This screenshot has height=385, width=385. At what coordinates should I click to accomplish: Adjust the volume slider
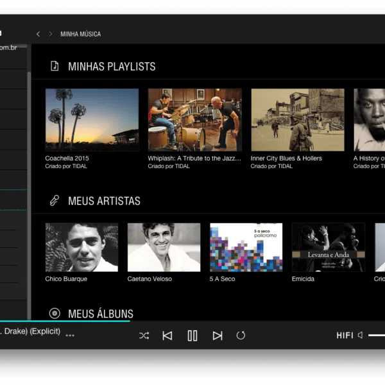pyautogui.click(x=377, y=335)
